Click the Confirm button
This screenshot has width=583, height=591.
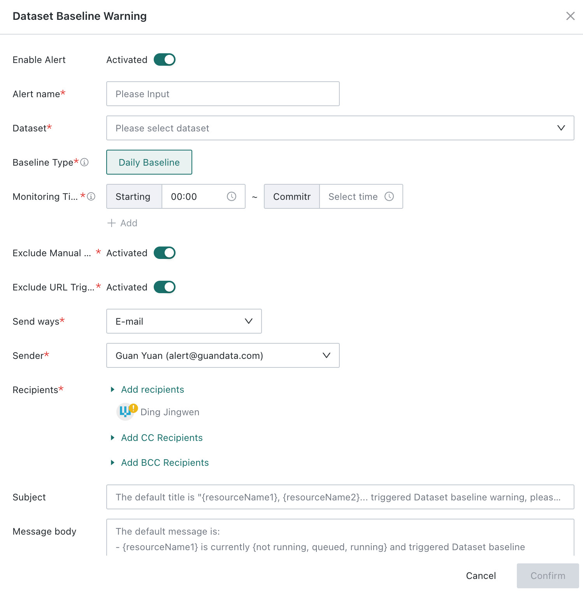pyautogui.click(x=548, y=576)
